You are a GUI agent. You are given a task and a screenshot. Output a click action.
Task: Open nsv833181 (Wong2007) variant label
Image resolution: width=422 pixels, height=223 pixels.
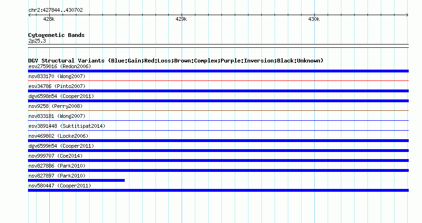tap(57, 116)
